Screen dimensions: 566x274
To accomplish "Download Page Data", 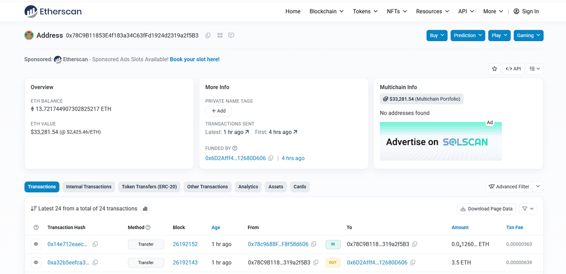I will pyautogui.click(x=487, y=209).
